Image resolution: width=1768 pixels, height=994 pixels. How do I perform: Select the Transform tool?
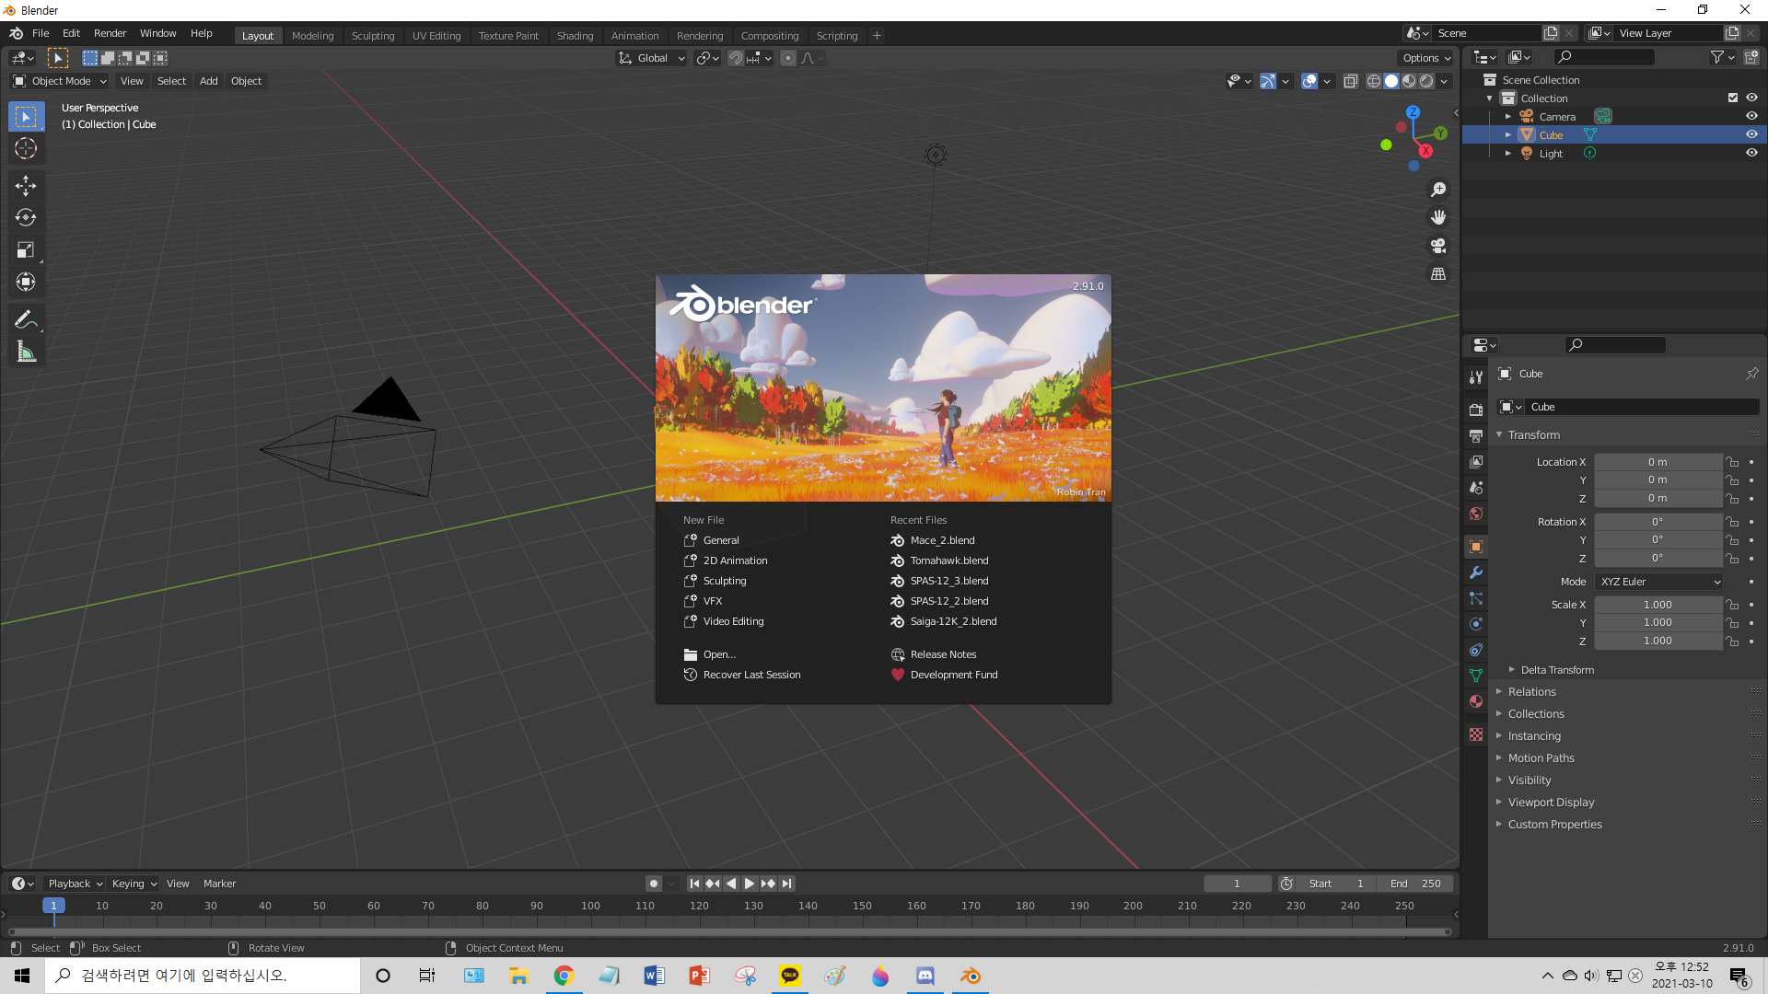(x=26, y=282)
